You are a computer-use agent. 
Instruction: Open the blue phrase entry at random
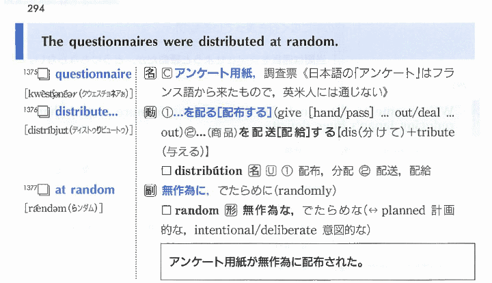(x=84, y=190)
